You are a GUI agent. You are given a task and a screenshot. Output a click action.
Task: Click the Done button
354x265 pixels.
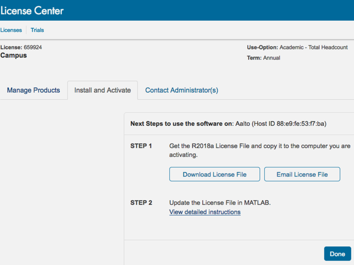point(337,254)
